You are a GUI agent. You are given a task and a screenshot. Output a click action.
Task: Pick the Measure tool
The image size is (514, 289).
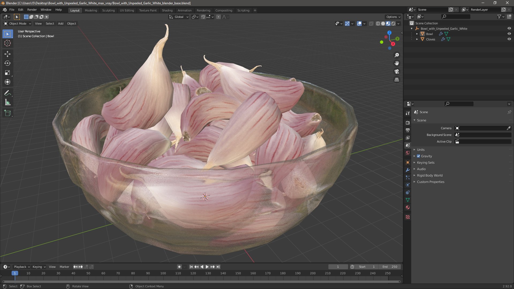(7, 102)
